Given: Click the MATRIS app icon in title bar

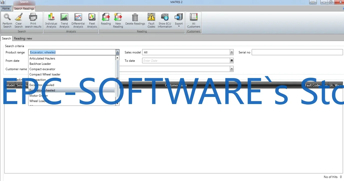Looking at the screenshot, I should coord(3,2).
